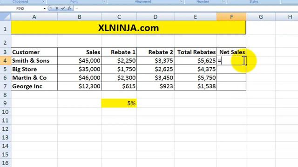Click the Net Sales cell for George Inc
The width and height of the screenshot is (298, 167).
click(231, 86)
